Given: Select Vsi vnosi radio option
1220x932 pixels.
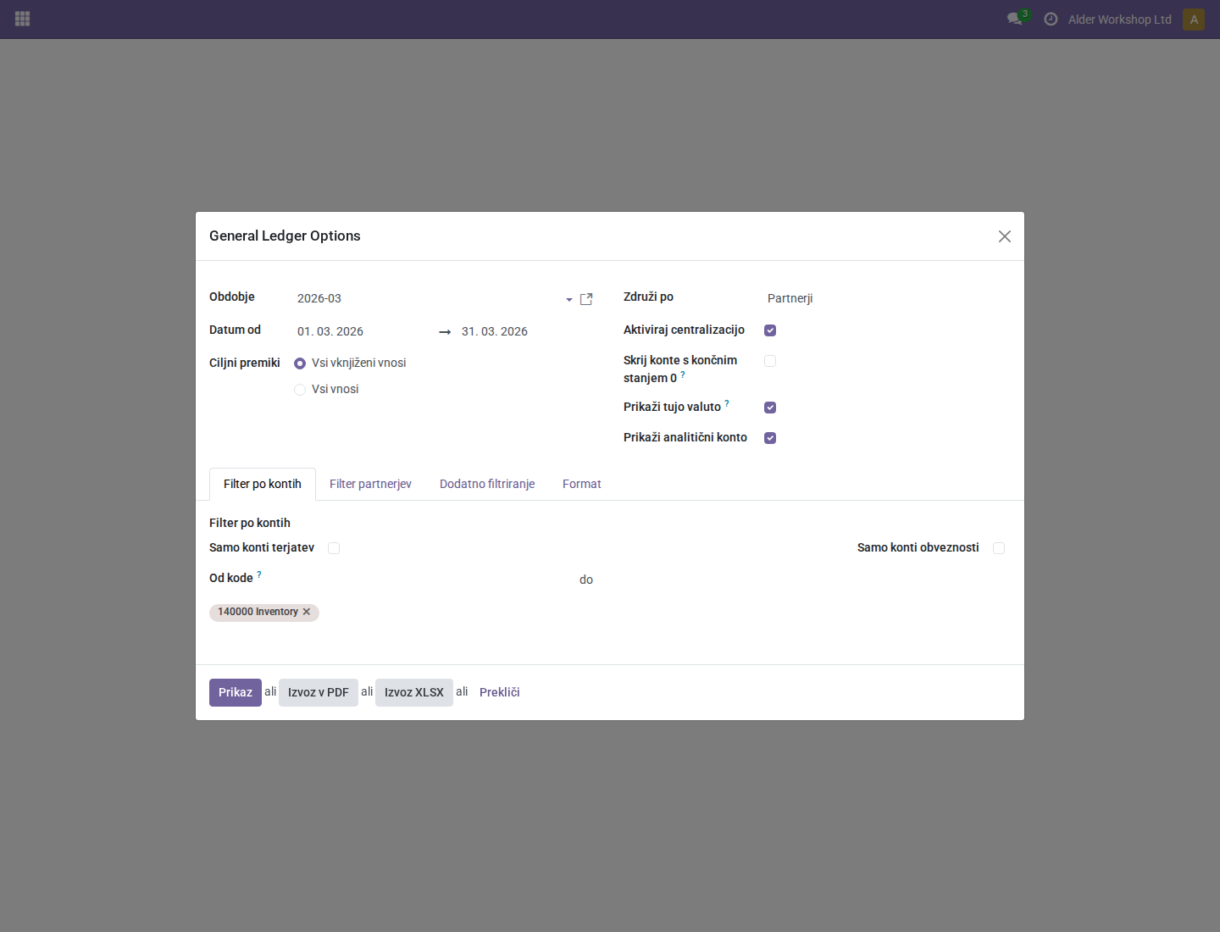Looking at the screenshot, I should tap(300, 390).
